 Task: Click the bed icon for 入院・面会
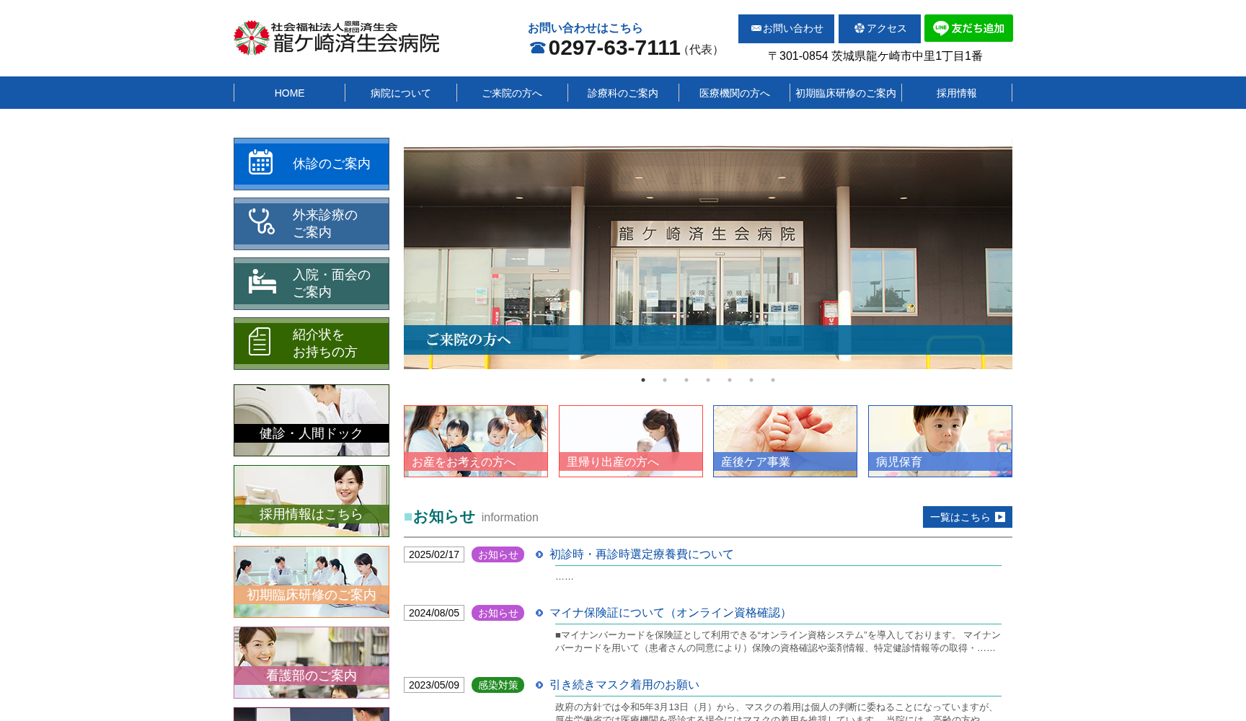tap(262, 281)
